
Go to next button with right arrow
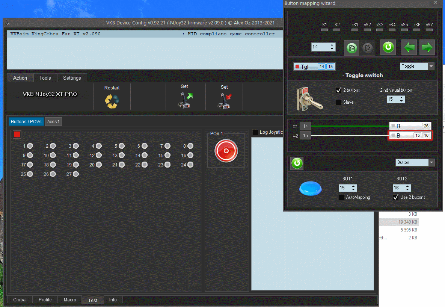click(427, 47)
